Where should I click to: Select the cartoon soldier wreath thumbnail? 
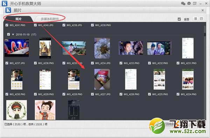[16, 110]
